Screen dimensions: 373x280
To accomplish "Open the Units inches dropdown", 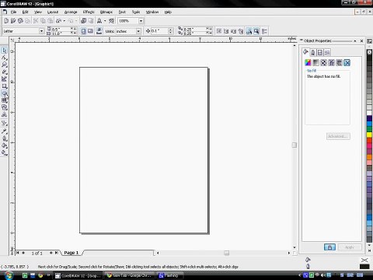I will click(x=138, y=31).
